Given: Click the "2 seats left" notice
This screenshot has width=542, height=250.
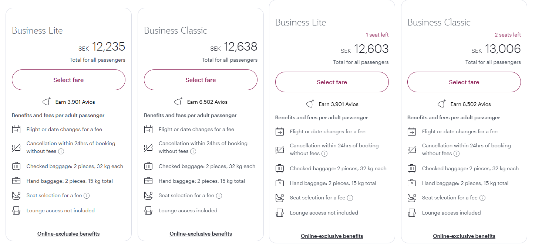Looking at the screenshot, I should tap(508, 35).
